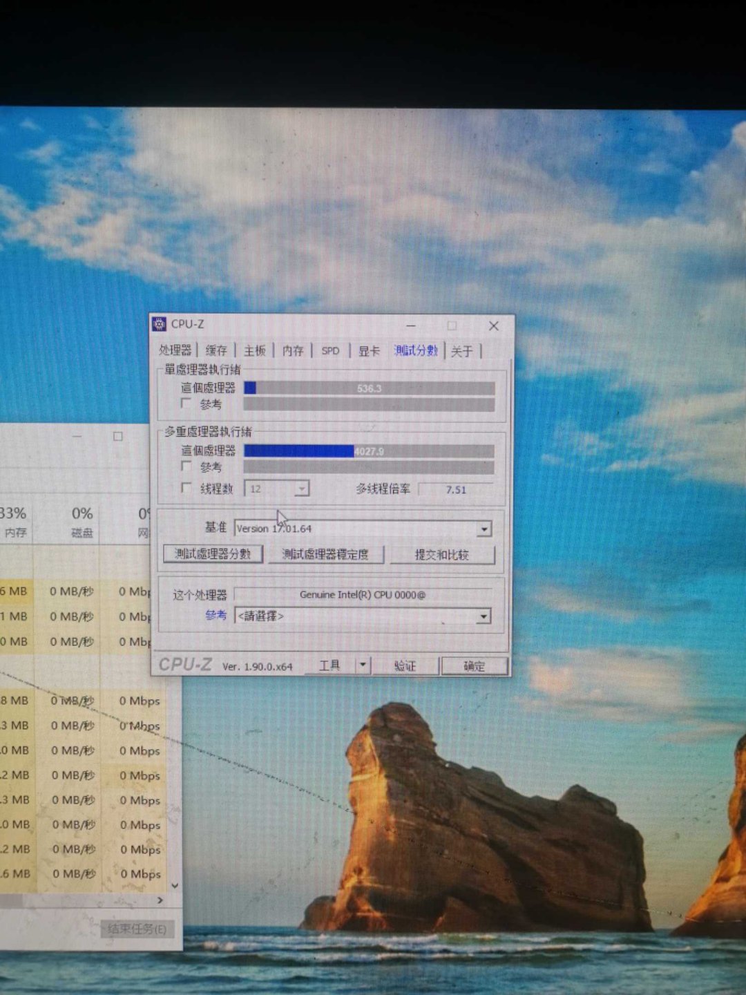Click the Genuine Intel(R) CPU 0000@ field
This screenshot has width=746, height=995.
click(x=363, y=594)
